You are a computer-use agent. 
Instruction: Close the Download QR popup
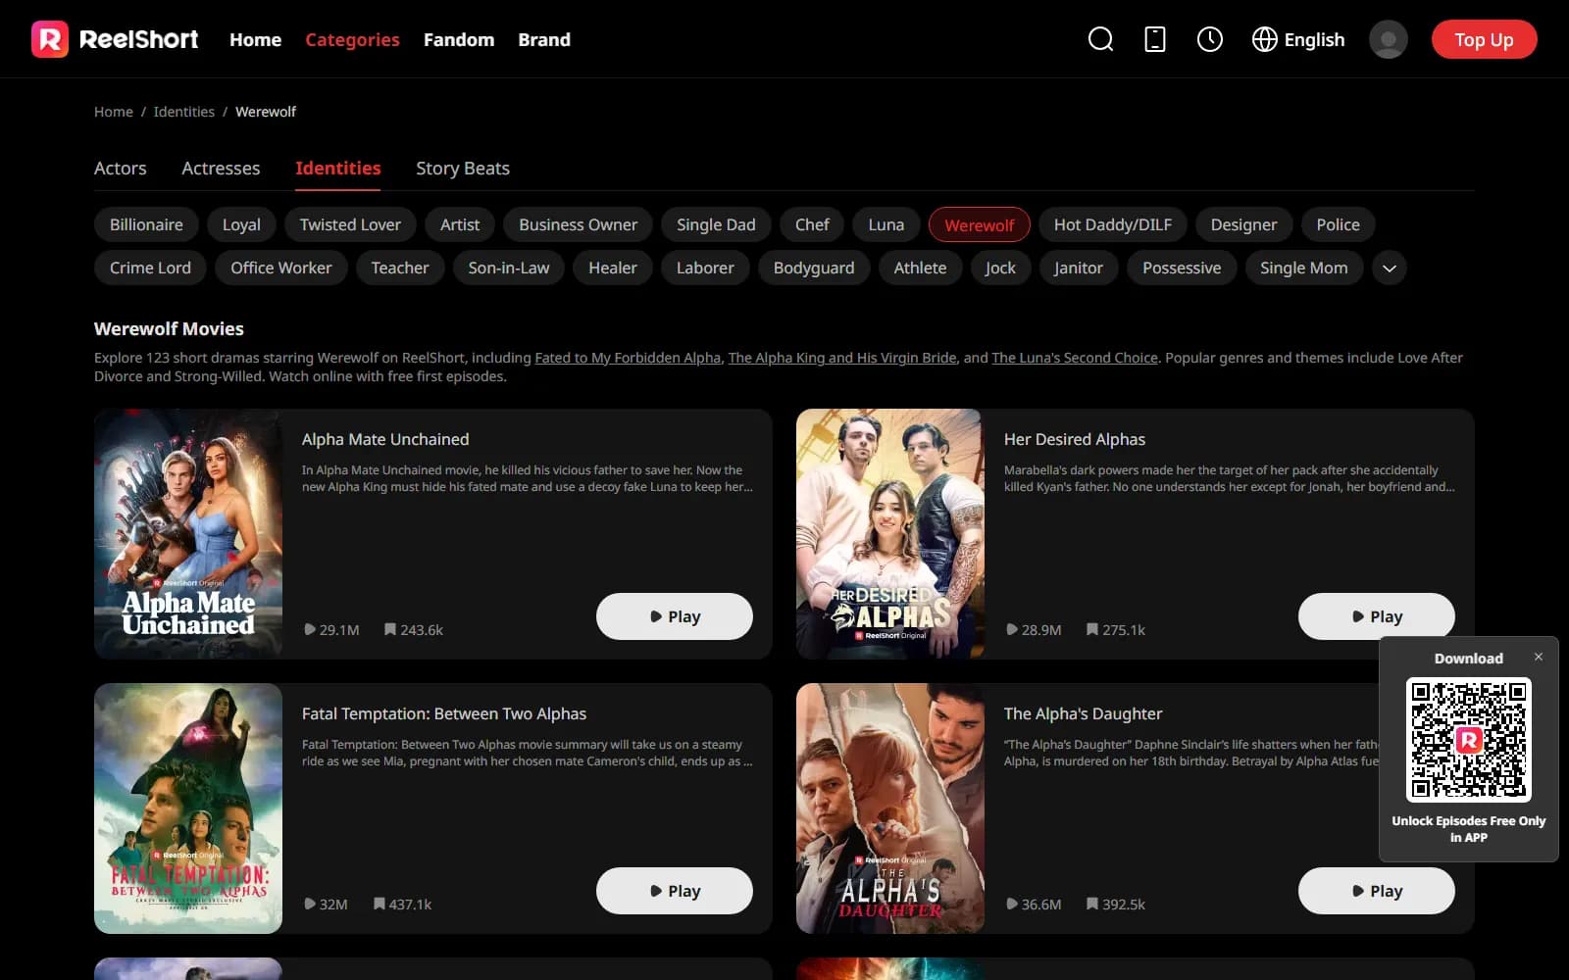click(1539, 657)
